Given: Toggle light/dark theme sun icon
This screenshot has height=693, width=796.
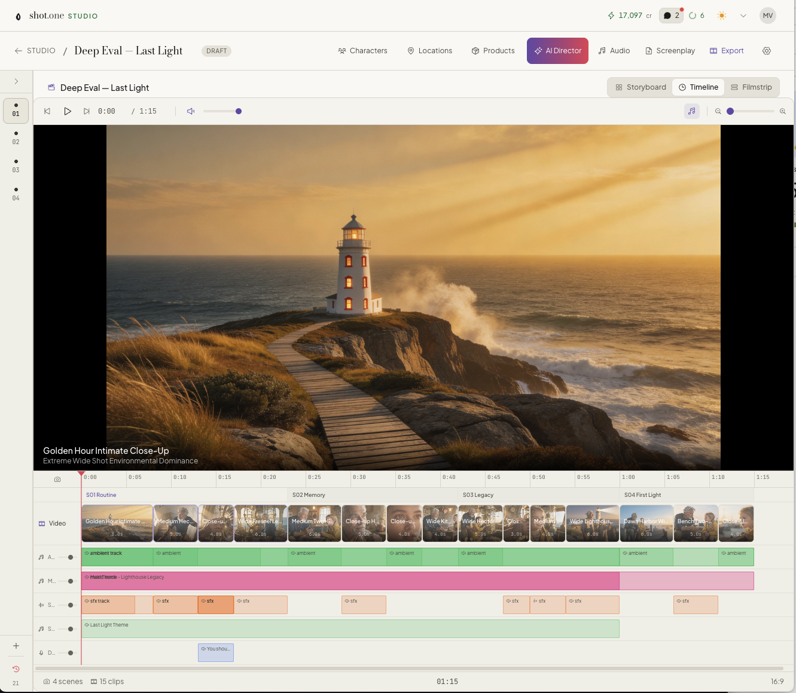Looking at the screenshot, I should point(722,16).
